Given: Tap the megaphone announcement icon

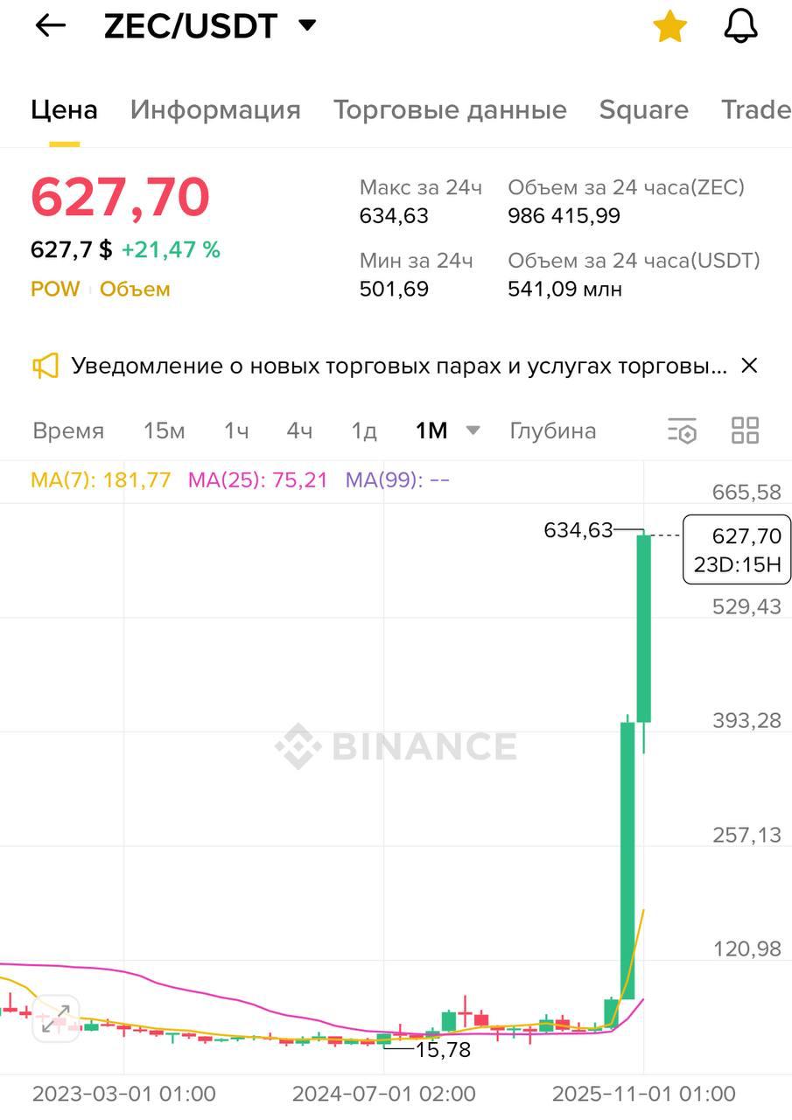Looking at the screenshot, I should [x=46, y=366].
